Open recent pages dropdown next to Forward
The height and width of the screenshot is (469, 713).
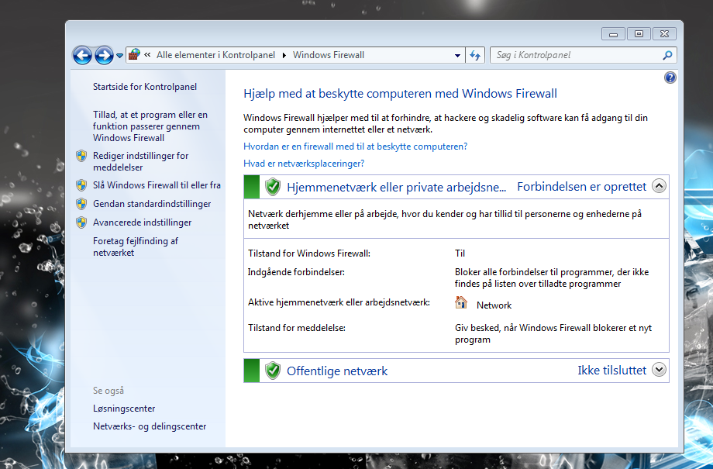(x=119, y=56)
